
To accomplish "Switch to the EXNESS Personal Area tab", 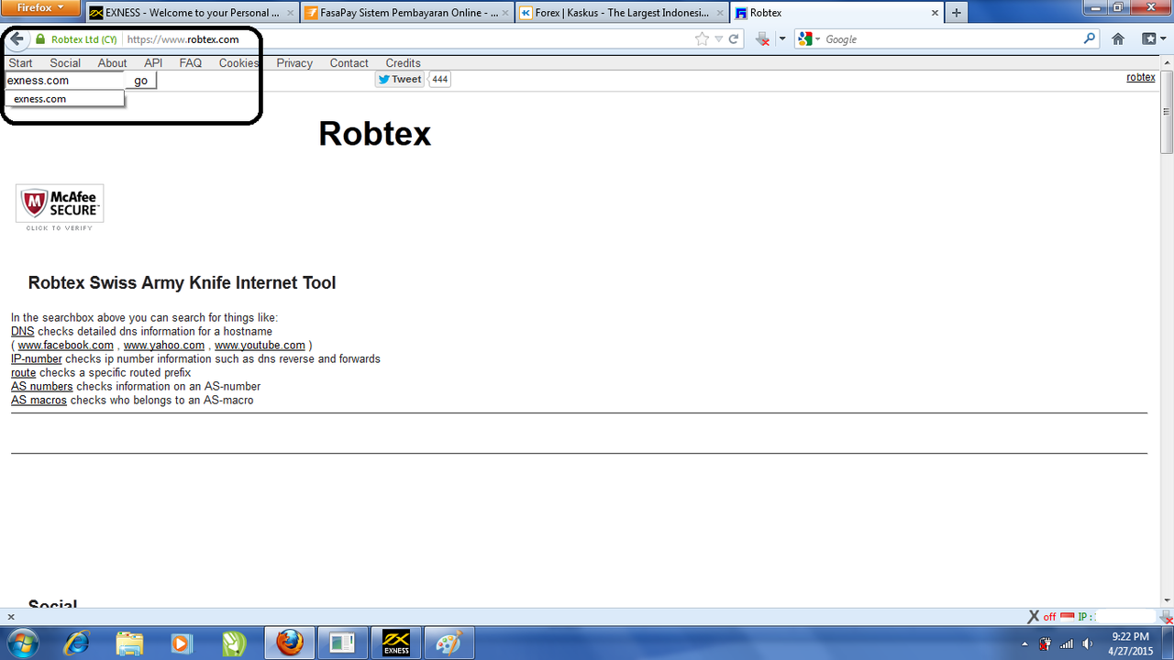I will (x=192, y=13).
